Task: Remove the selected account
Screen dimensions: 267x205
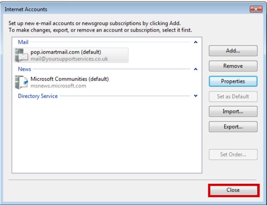Action: [233, 66]
